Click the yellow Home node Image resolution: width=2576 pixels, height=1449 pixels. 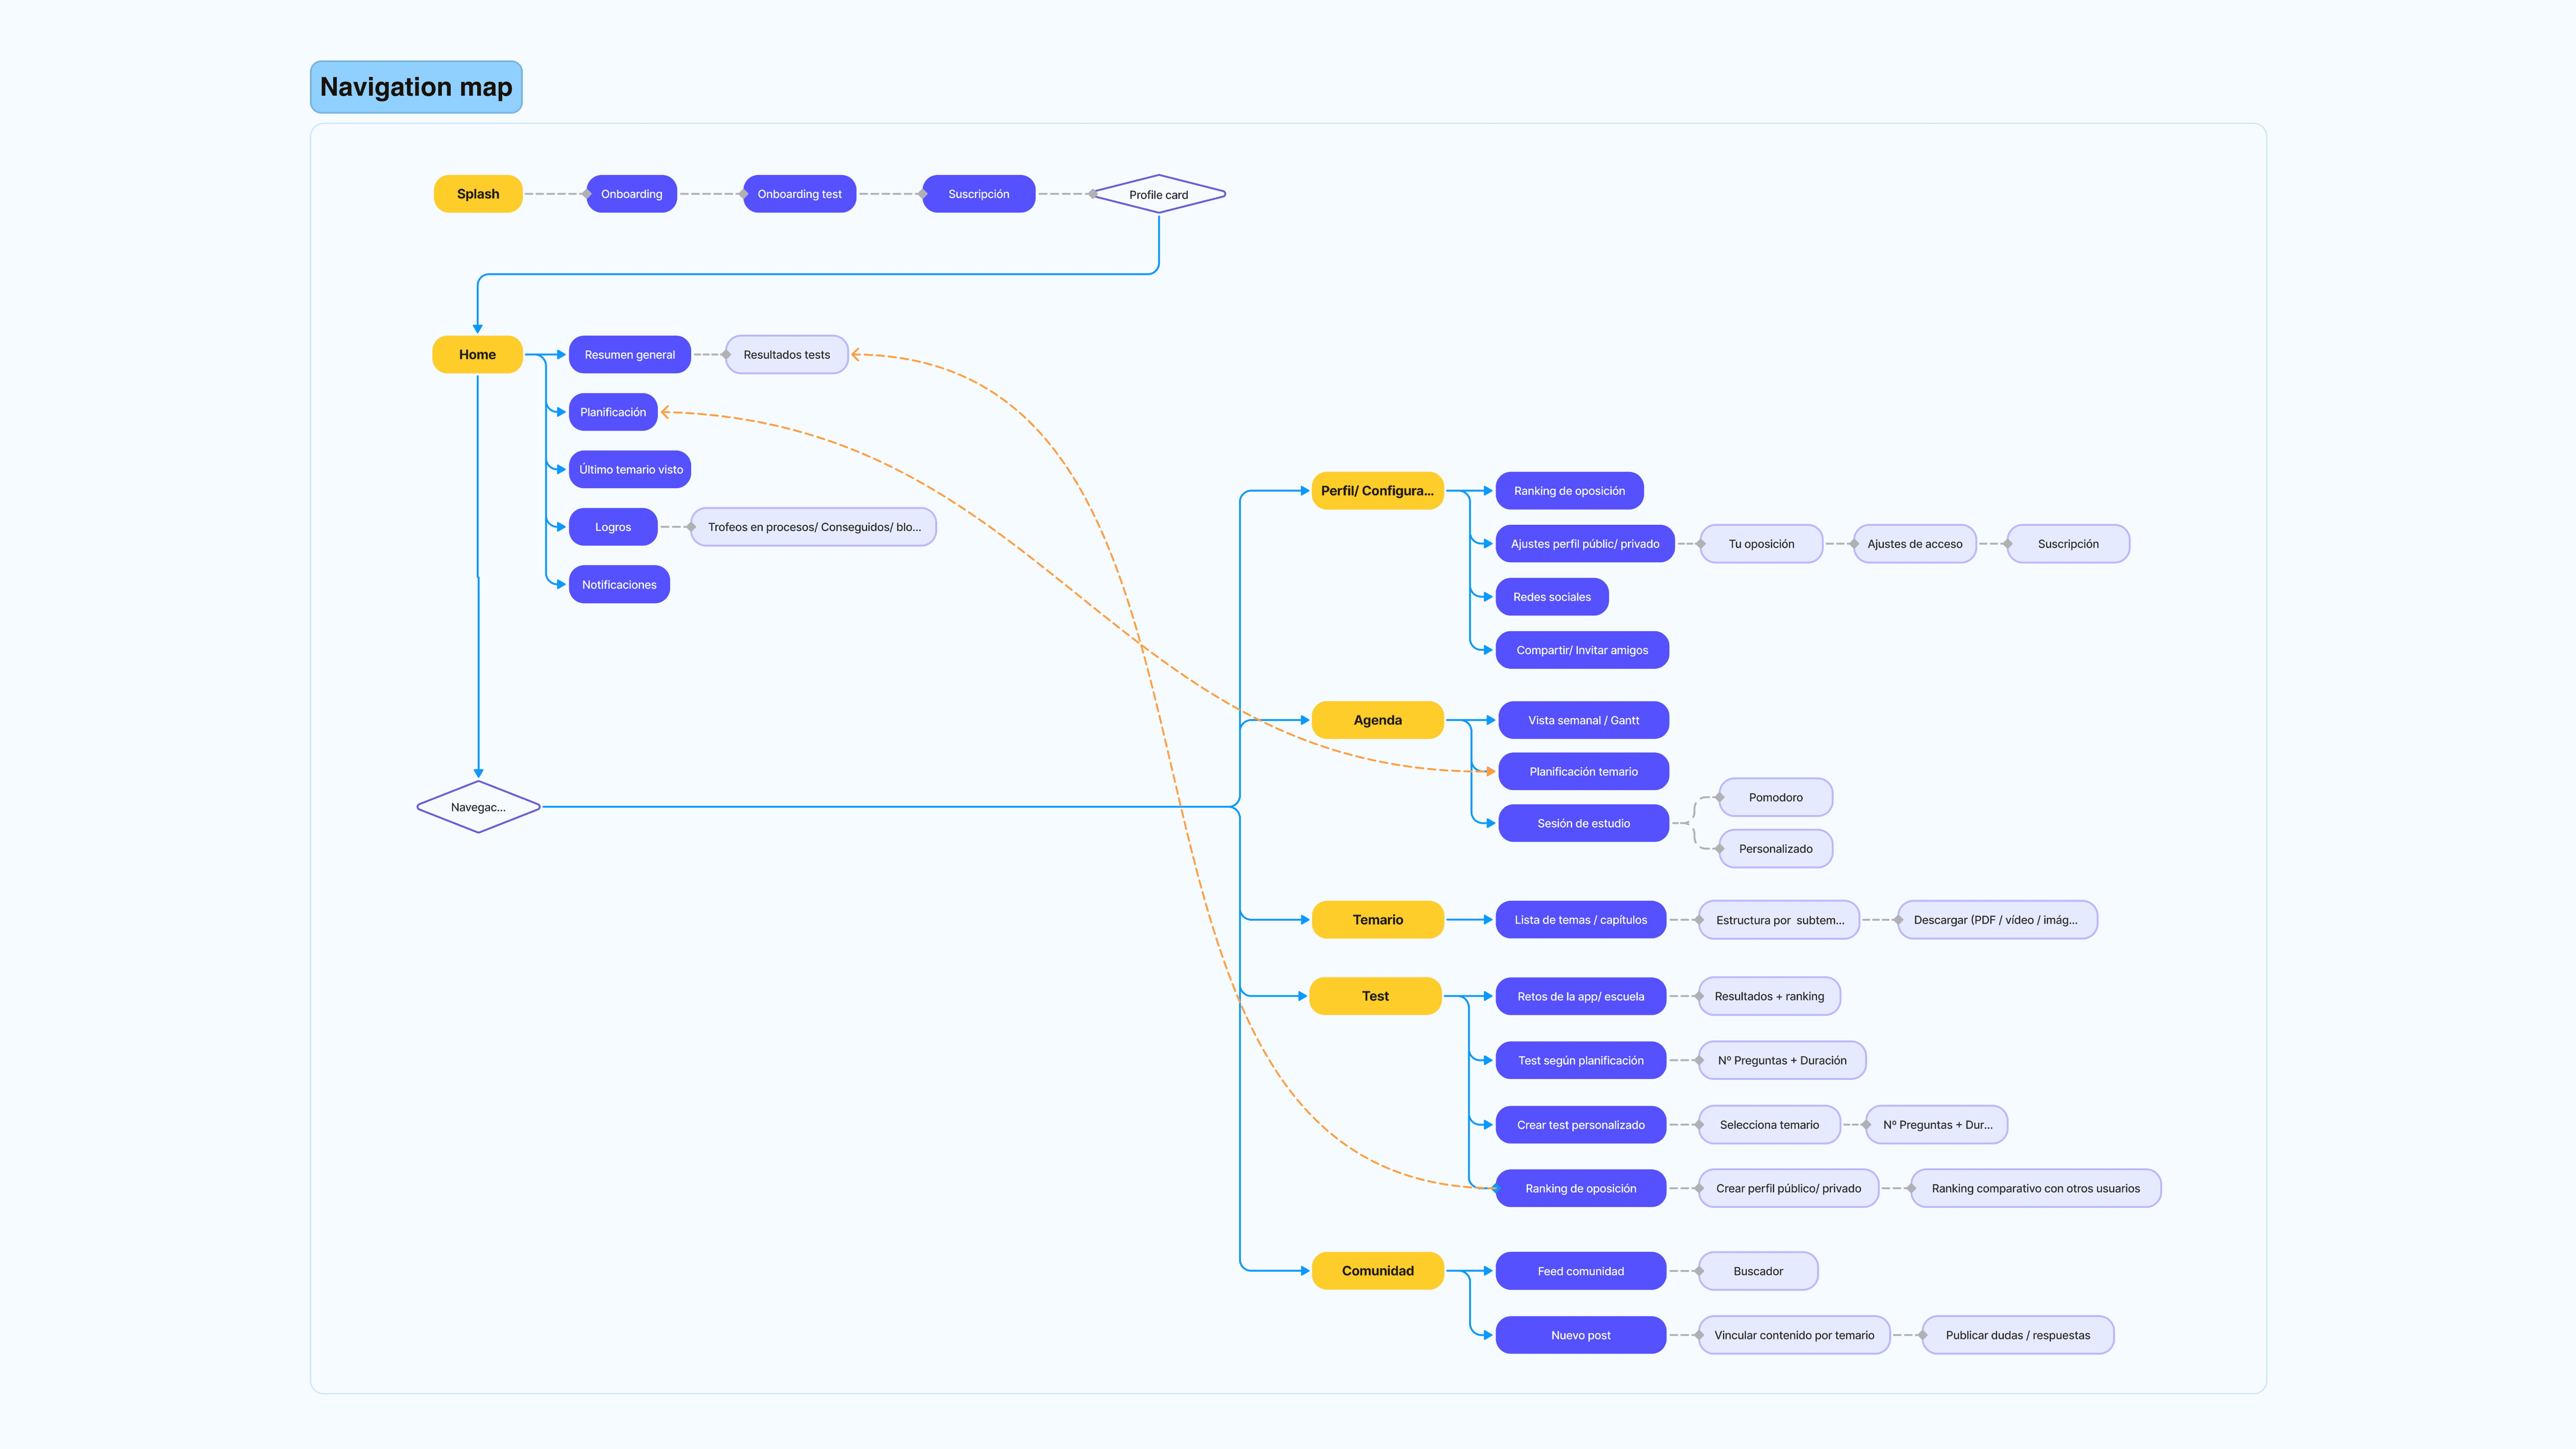click(477, 355)
